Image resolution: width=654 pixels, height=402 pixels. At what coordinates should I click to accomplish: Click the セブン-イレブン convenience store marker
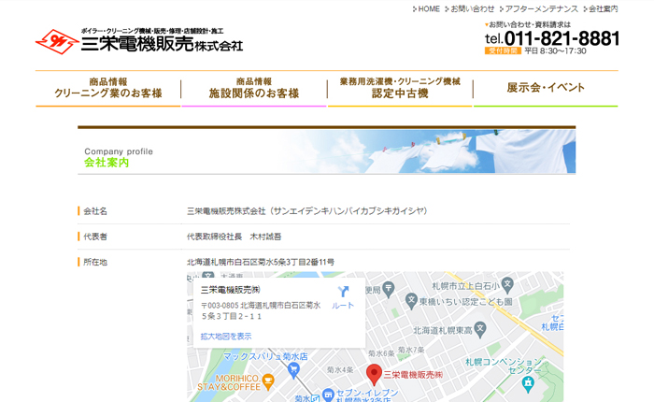pos(329,395)
